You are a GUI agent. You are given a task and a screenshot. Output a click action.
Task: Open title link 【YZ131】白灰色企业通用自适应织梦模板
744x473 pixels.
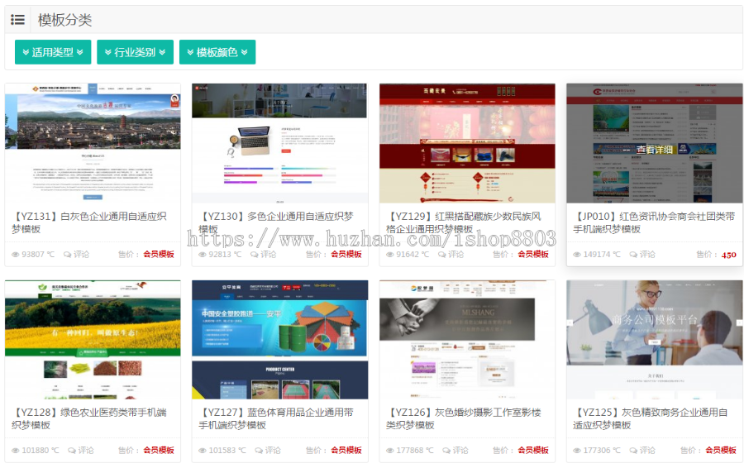pyautogui.click(x=89, y=222)
